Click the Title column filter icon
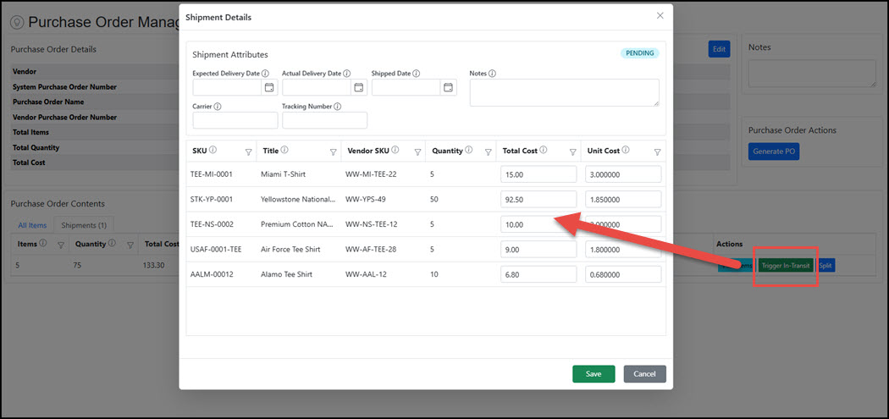Screen dimensions: 889x419 (333, 152)
